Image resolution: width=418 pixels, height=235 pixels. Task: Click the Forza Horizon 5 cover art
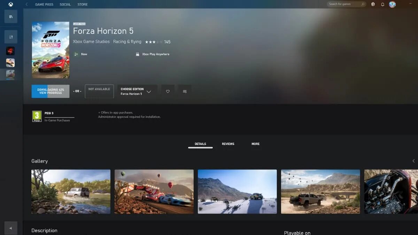click(51, 50)
